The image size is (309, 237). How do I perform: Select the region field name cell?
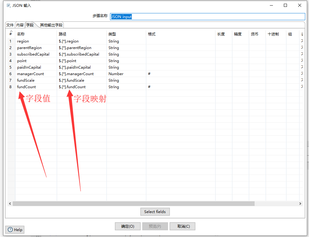pos(23,41)
